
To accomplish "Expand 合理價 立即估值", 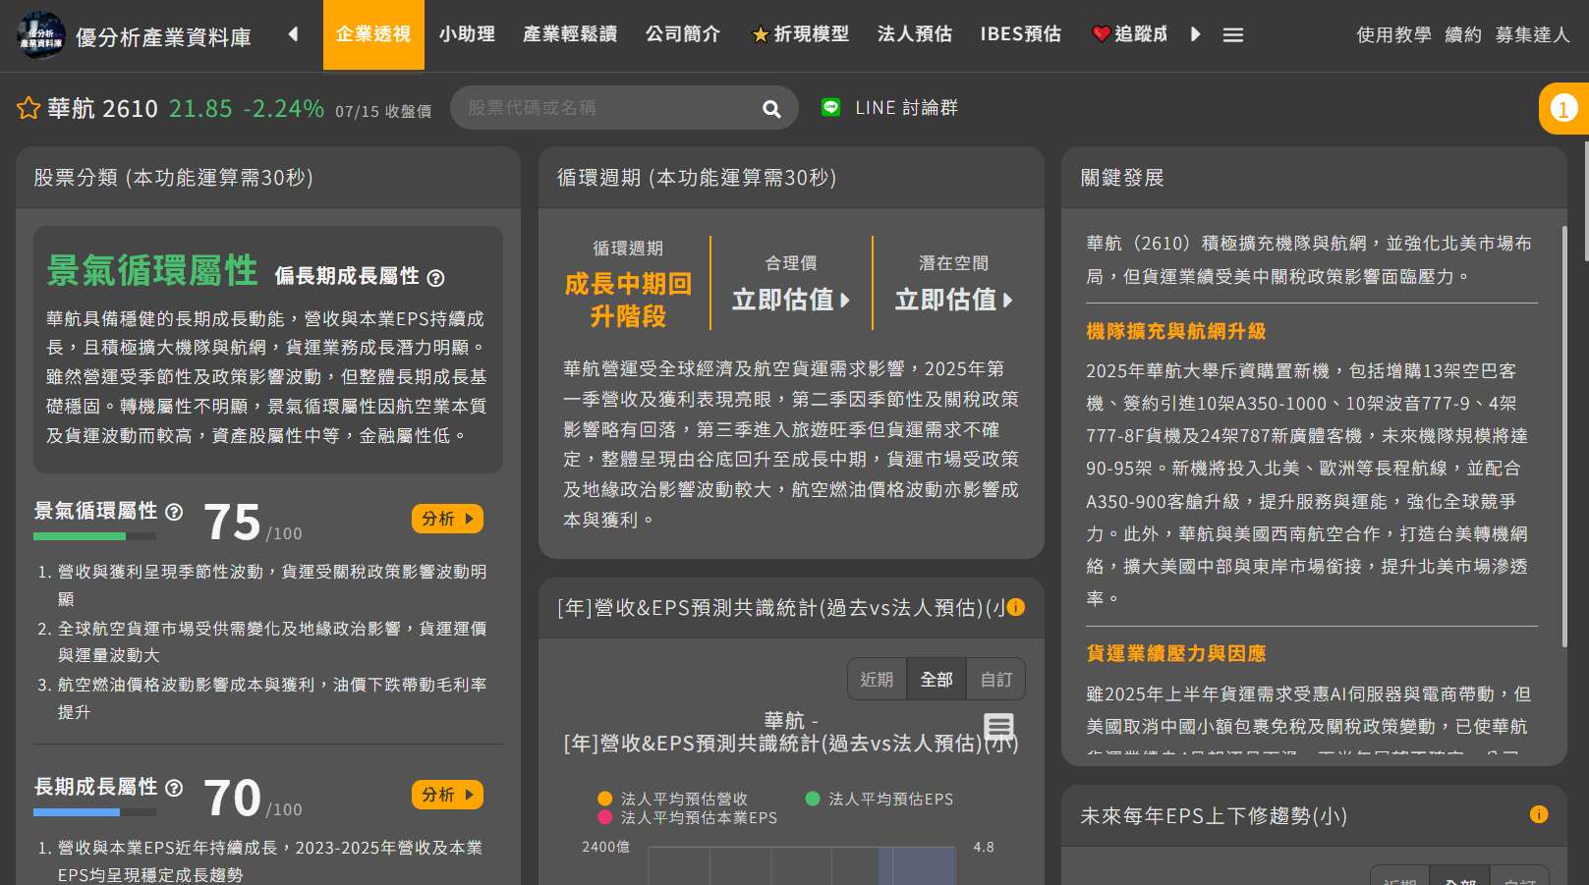I will coord(791,300).
